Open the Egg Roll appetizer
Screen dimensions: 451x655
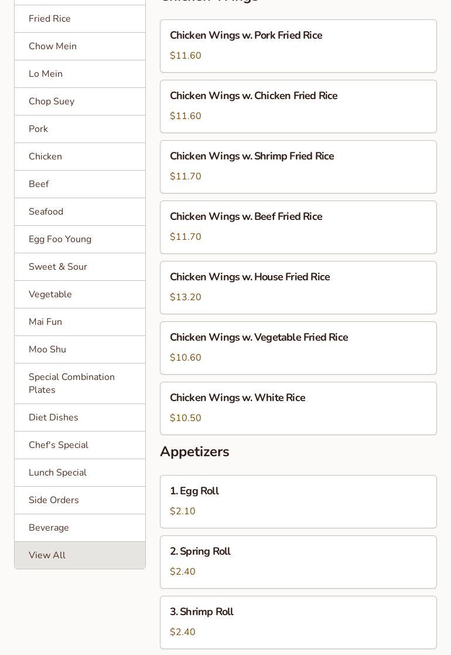coord(298,501)
